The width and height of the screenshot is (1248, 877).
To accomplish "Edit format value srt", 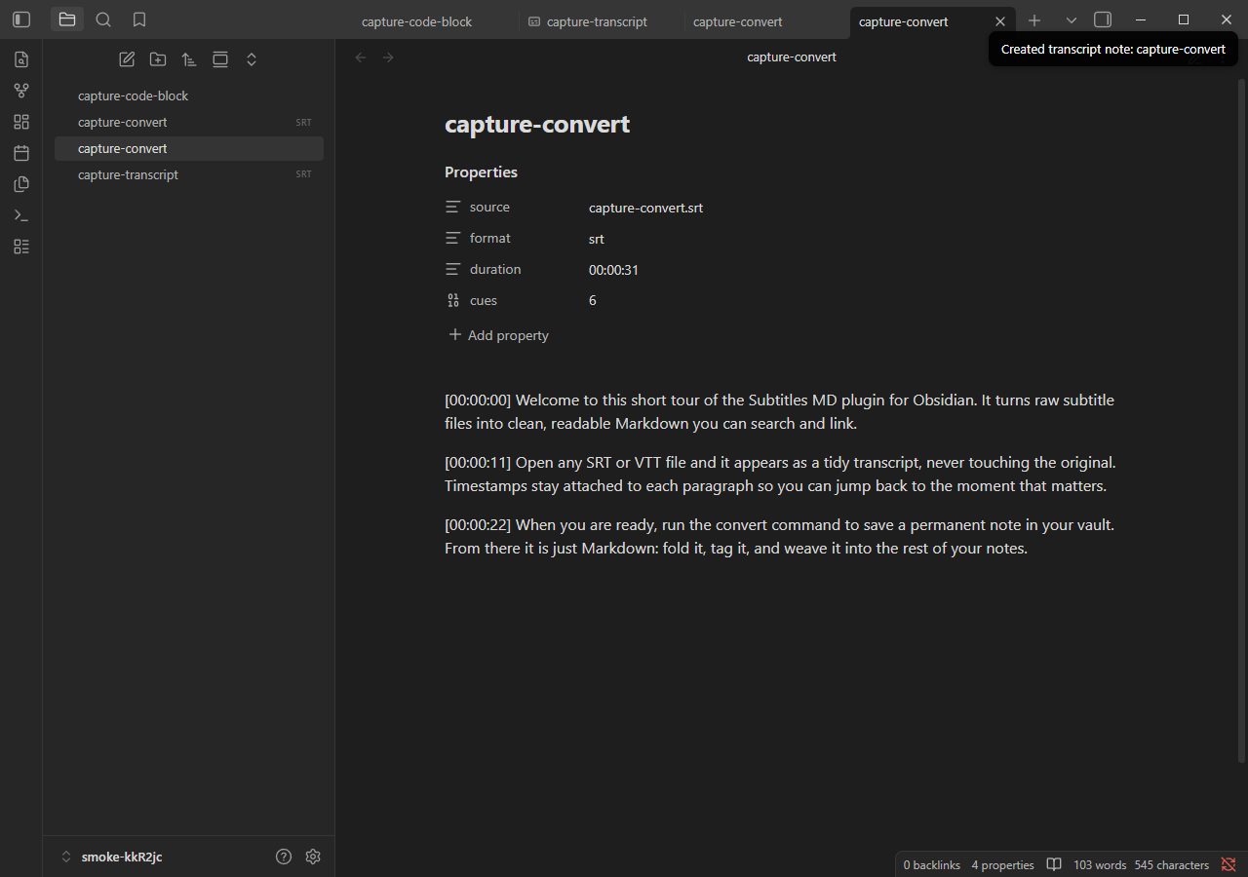I will [597, 239].
